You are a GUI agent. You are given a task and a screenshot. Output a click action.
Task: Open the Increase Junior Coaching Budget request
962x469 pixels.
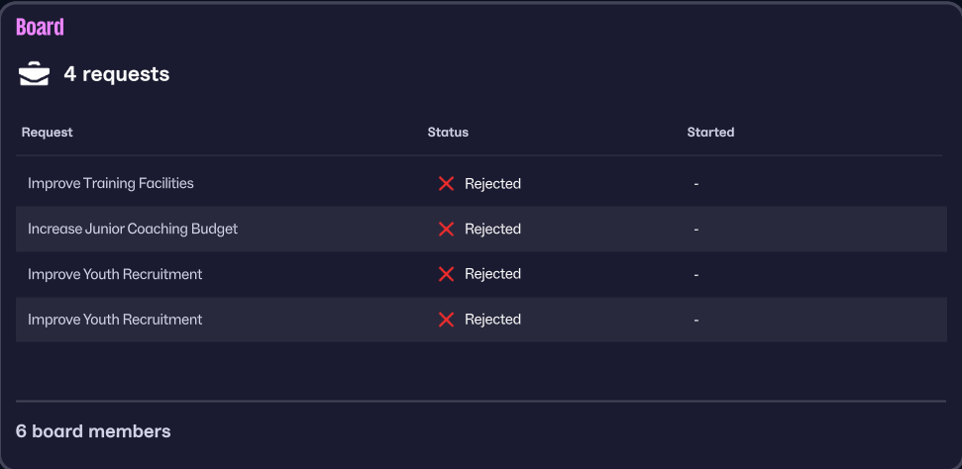pyautogui.click(x=133, y=229)
